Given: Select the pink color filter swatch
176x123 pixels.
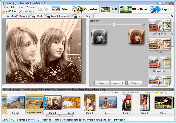Looking at the screenshot, I should (x=128, y=92).
